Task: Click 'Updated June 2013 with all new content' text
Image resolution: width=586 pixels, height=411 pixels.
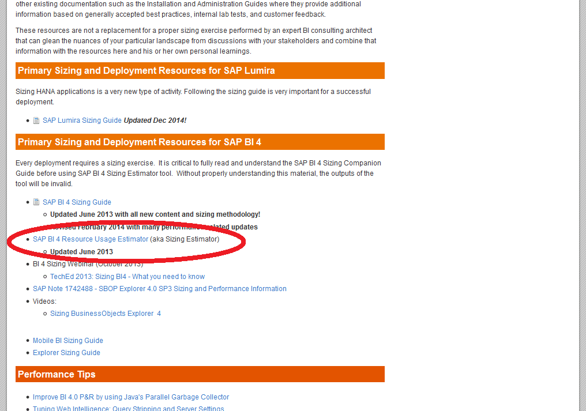Action: [155, 214]
